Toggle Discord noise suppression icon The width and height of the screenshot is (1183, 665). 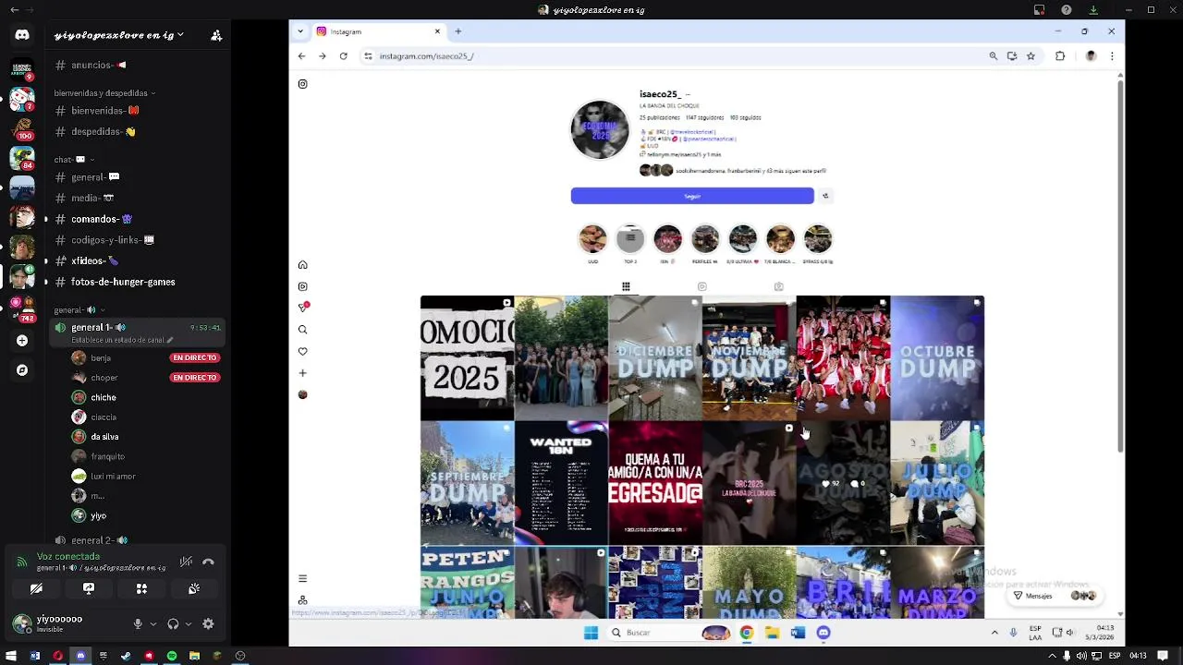186,562
